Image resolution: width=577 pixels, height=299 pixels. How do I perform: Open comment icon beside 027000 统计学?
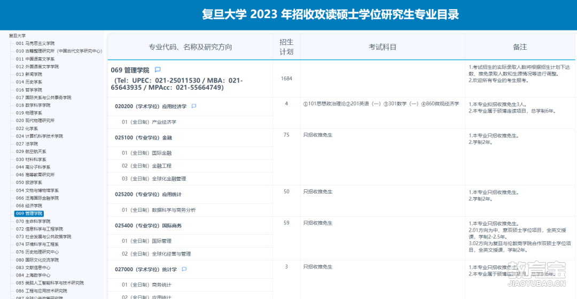pyautogui.click(x=184, y=269)
